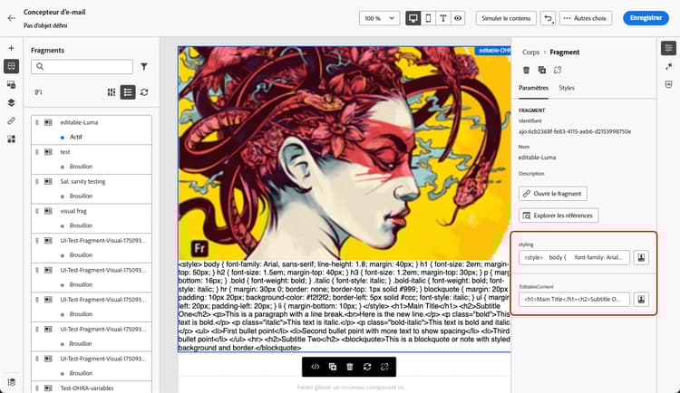Click Fragment in the breadcrumb
This screenshot has height=393, width=680.
point(564,52)
